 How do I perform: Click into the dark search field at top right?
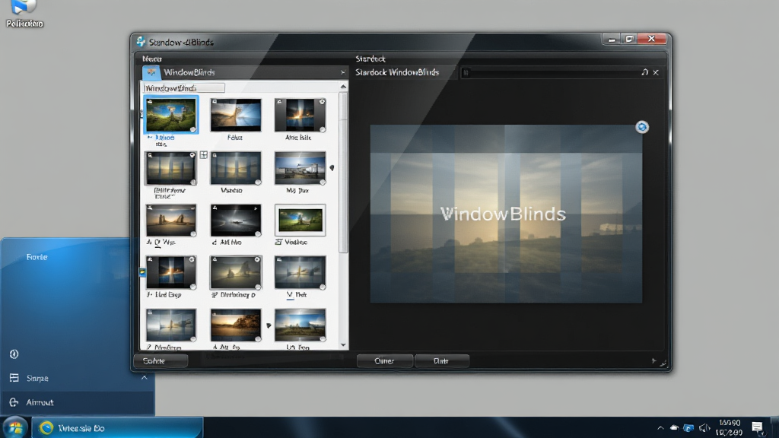click(550, 72)
